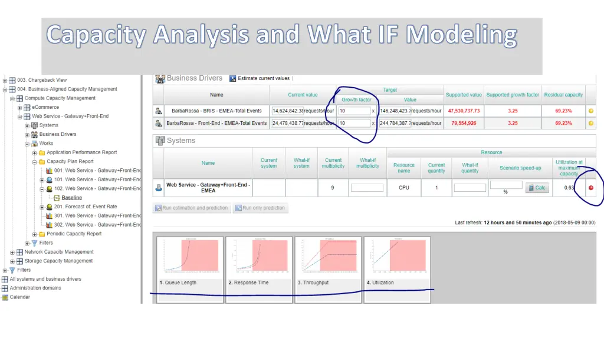The image size is (604, 339).
Task: Click the chart icon of report 301
Action: click(50, 215)
